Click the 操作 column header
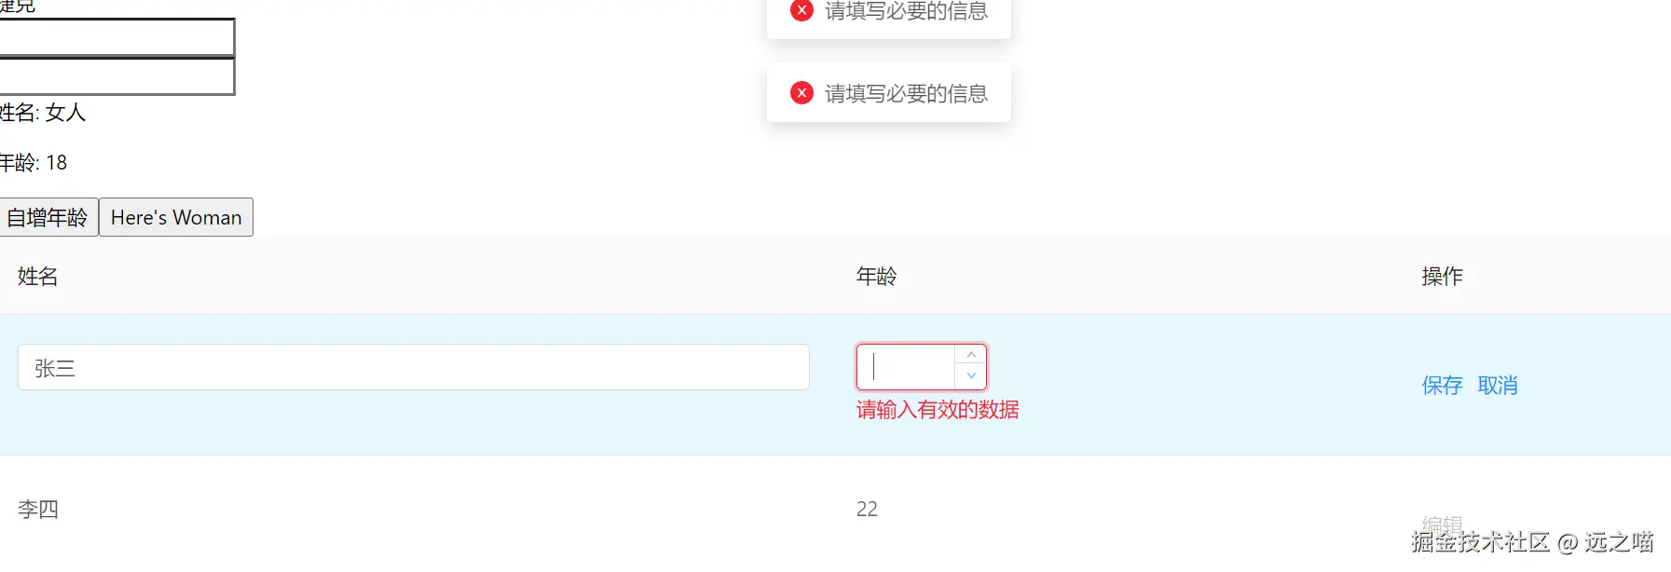This screenshot has height=572, width=1671. point(1443,277)
